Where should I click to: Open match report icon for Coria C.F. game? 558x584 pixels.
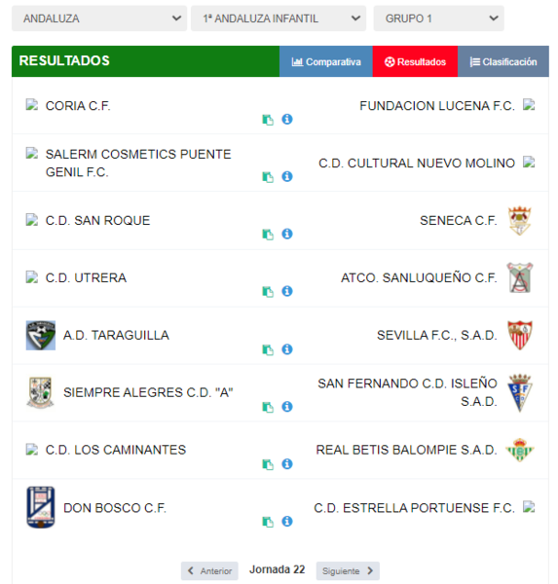click(x=268, y=120)
